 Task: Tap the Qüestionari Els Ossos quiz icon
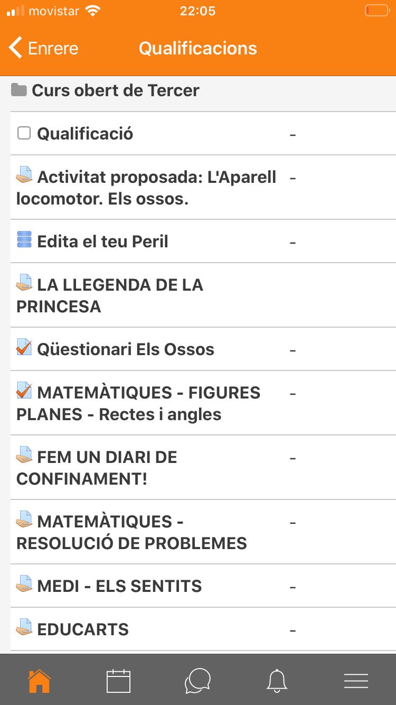click(24, 347)
